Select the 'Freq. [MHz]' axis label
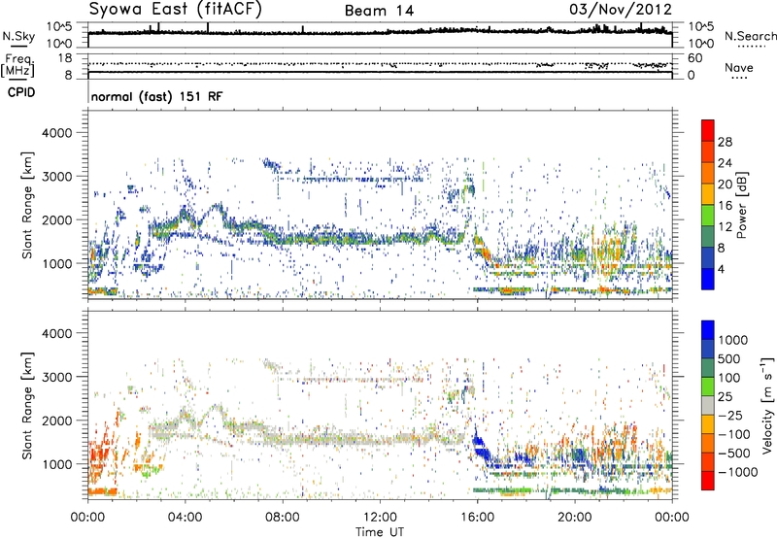 coord(17,66)
